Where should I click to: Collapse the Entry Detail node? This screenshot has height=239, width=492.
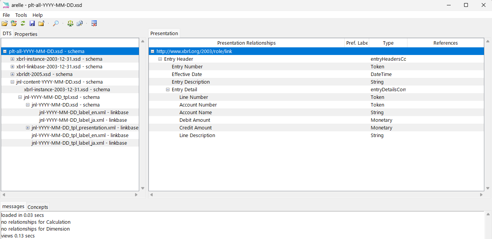tap(168, 89)
